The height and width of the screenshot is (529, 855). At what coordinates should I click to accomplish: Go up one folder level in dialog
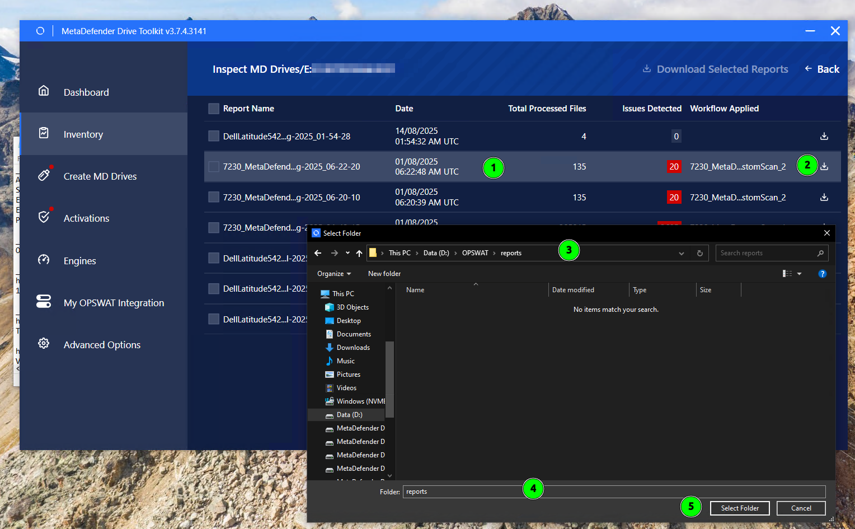pos(359,253)
